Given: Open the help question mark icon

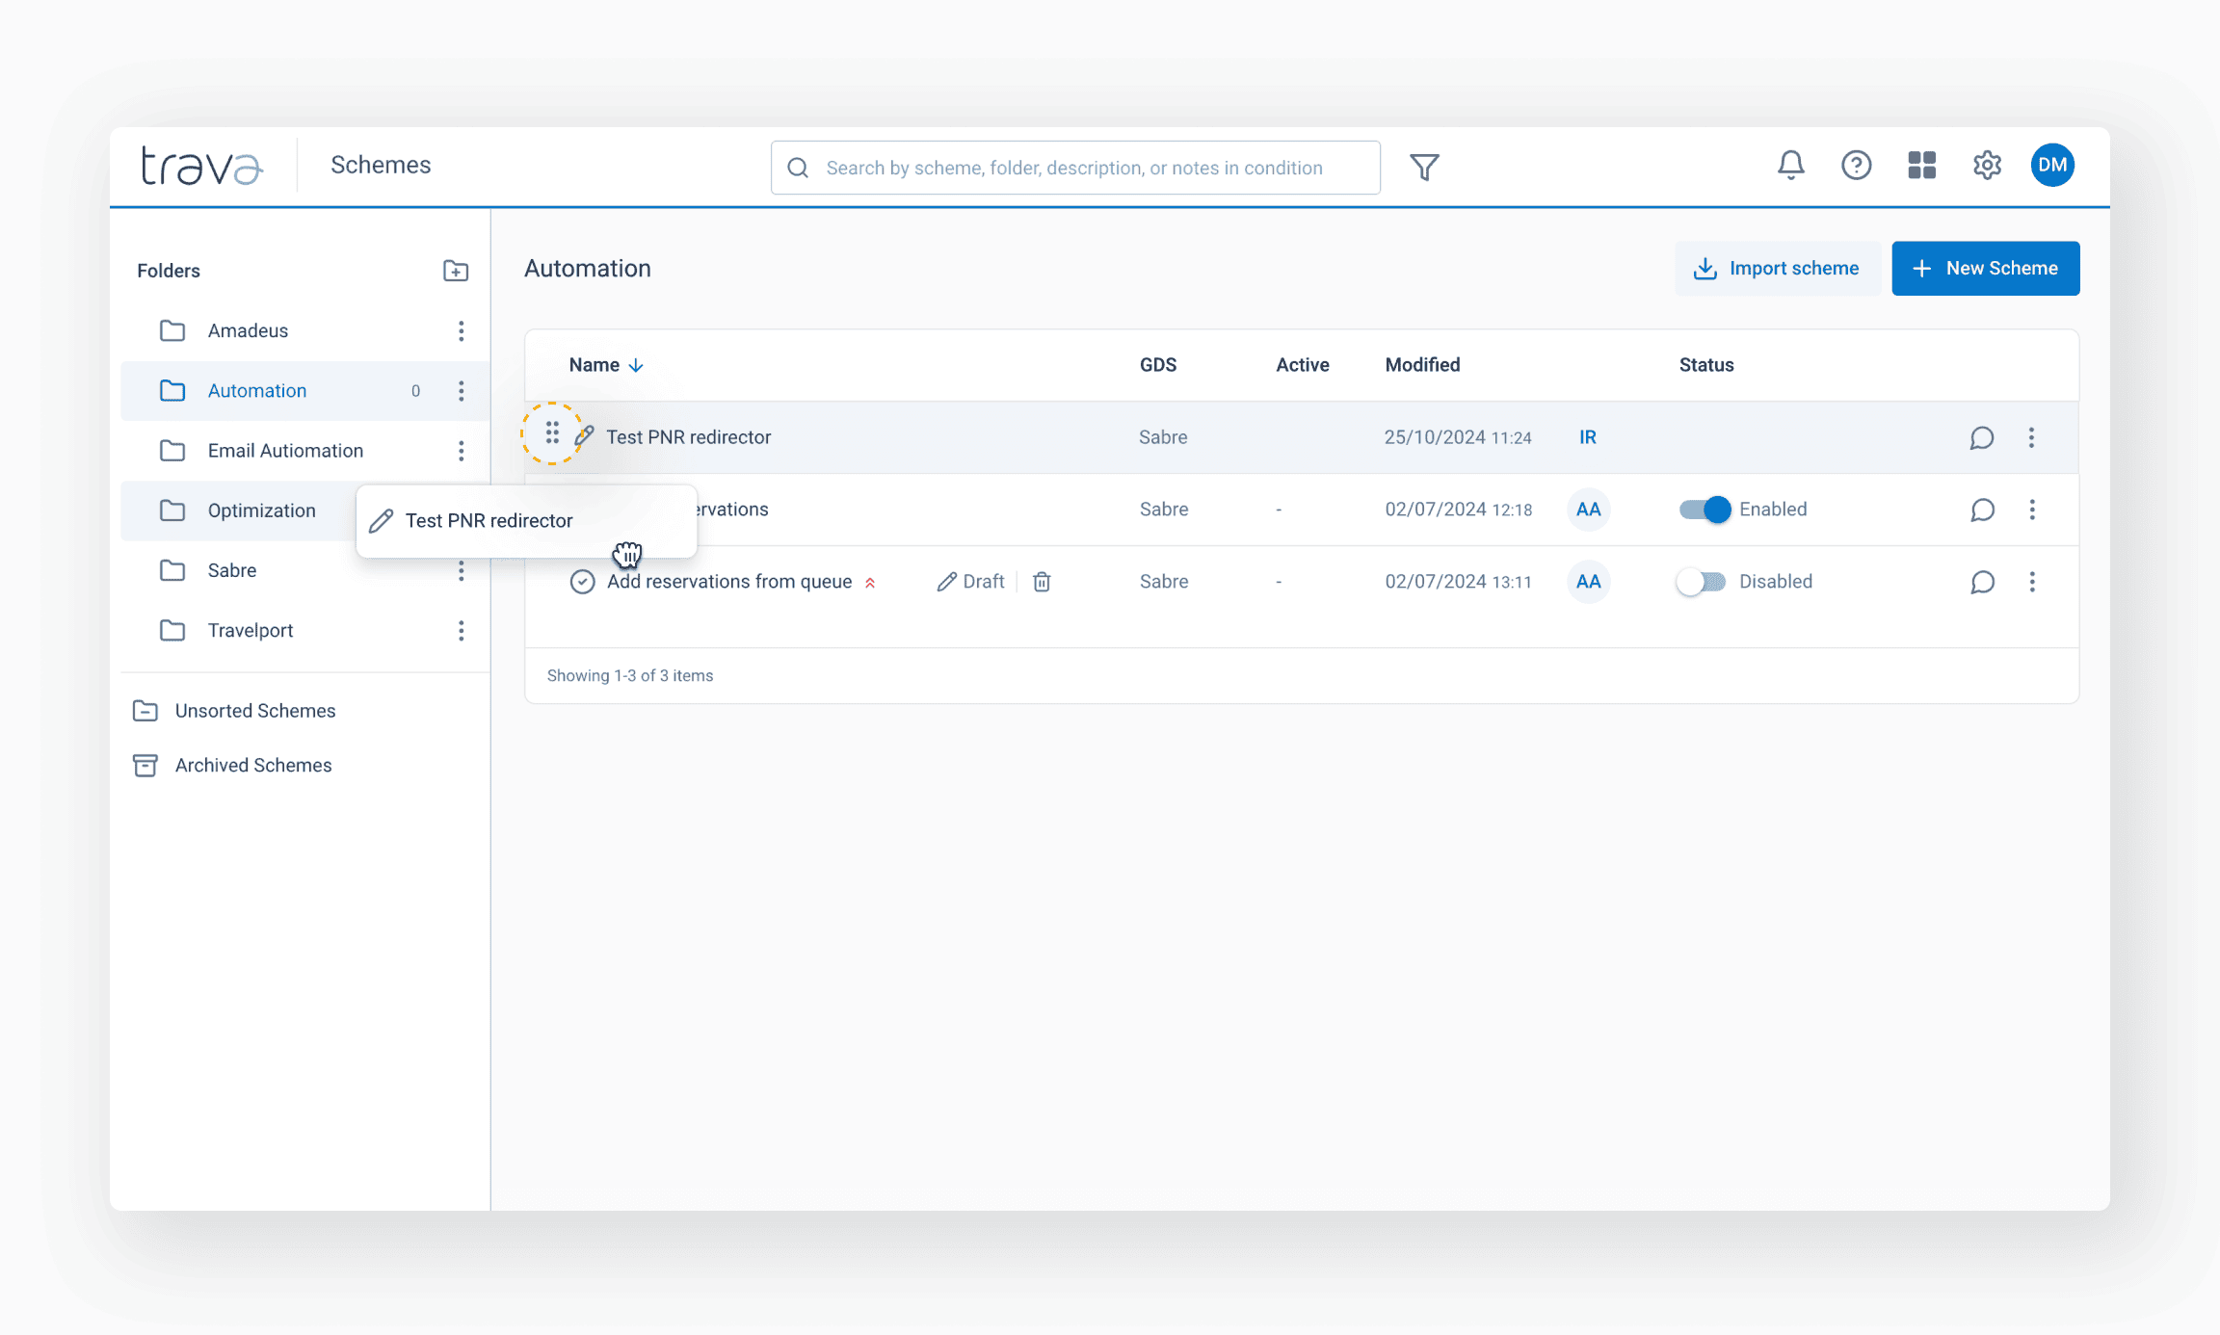Looking at the screenshot, I should click(x=1856, y=166).
